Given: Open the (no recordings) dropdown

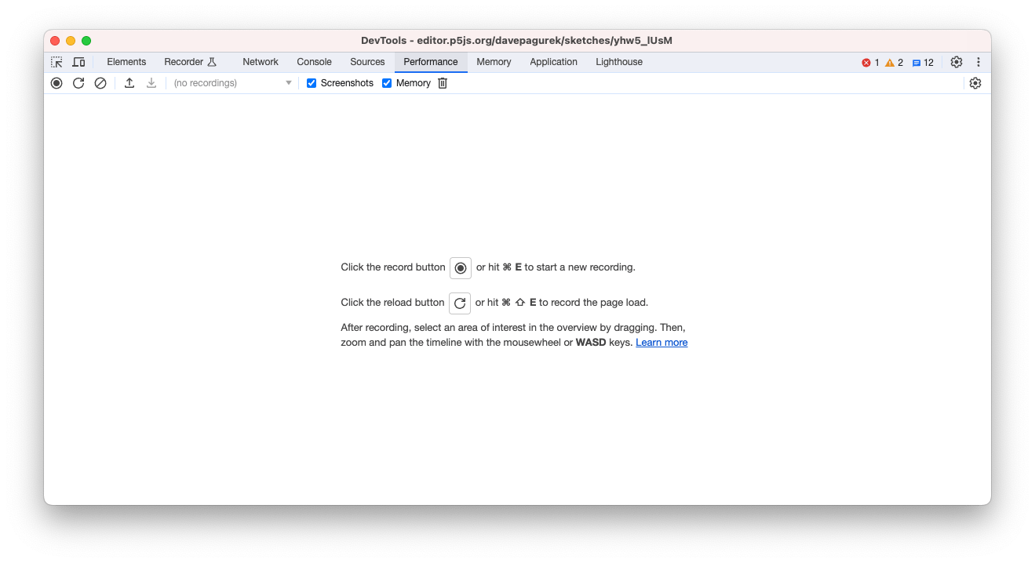Looking at the screenshot, I should (230, 82).
